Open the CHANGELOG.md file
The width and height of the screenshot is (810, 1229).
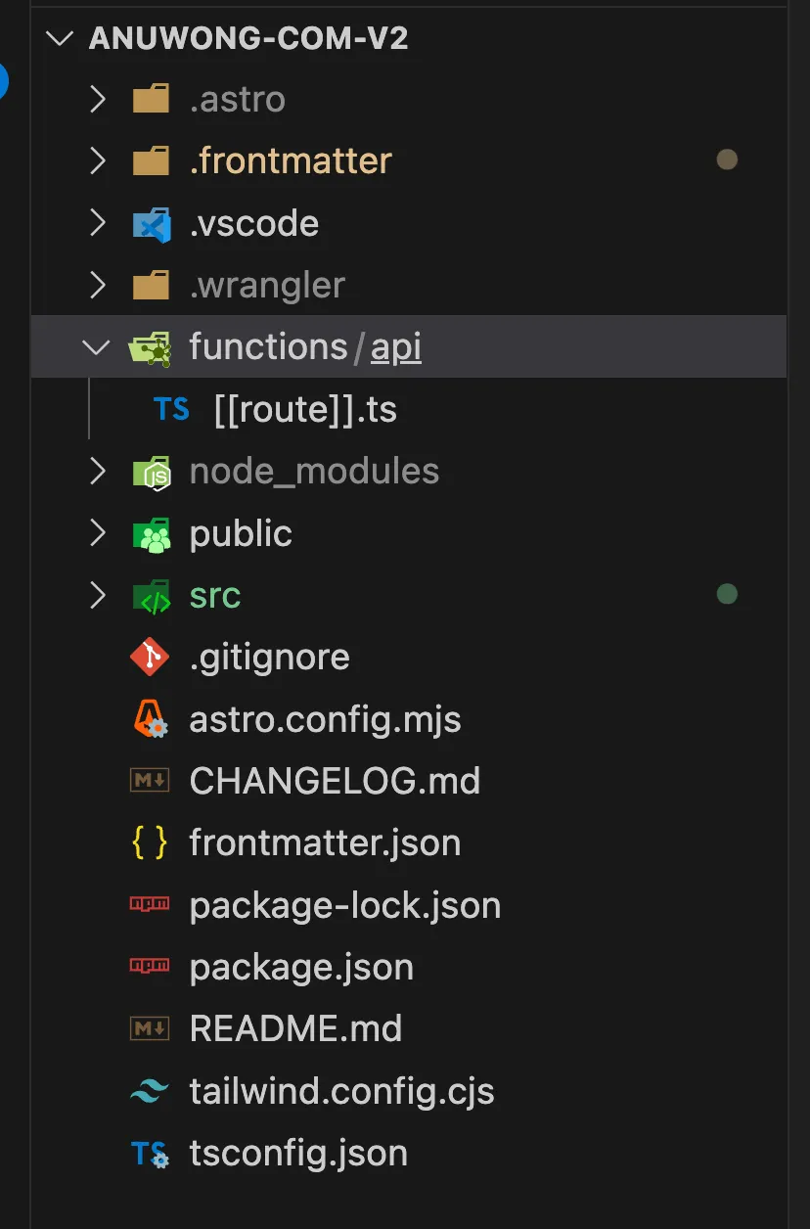pyautogui.click(x=335, y=781)
